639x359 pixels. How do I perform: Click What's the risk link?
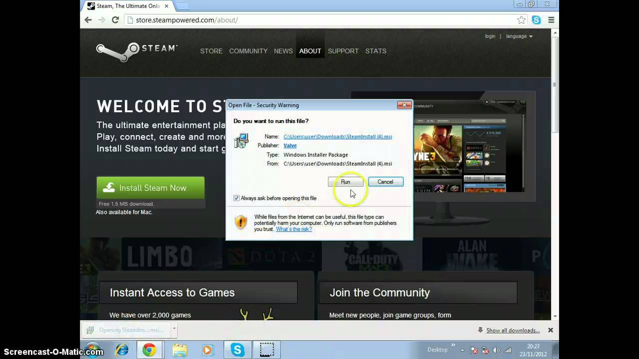tap(294, 229)
